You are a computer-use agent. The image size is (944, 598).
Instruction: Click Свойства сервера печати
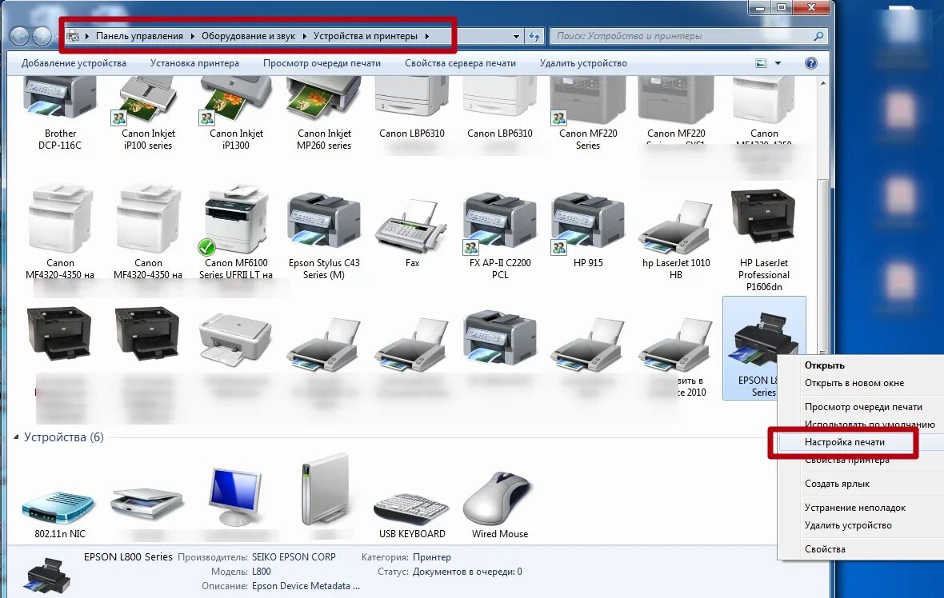coord(460,63)
